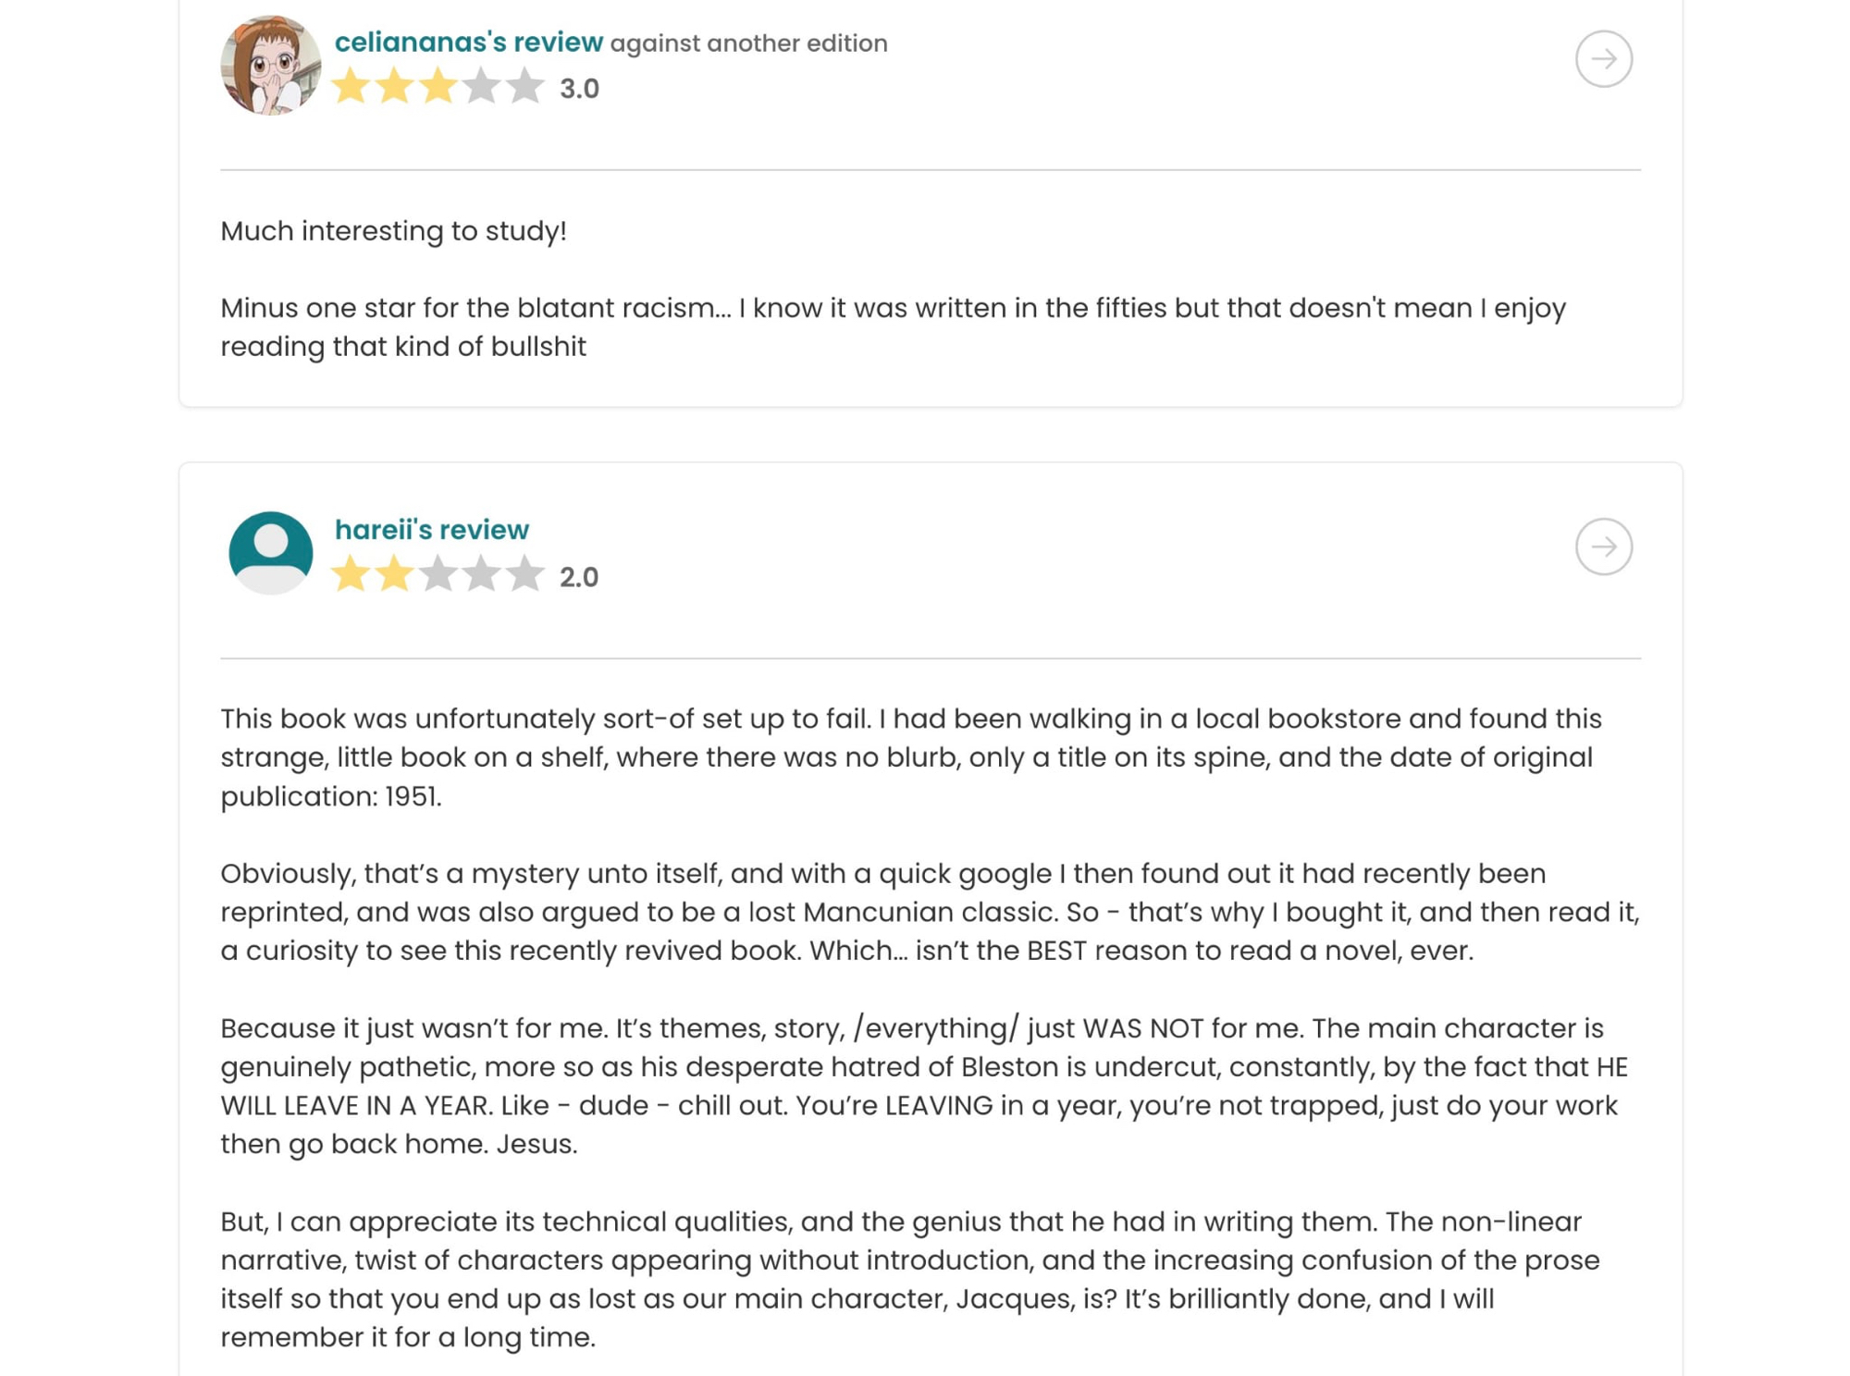Screen dimensions: 1850x1376
Task: Click hareii's default profile avatar
Action: (x=271, y=552)
